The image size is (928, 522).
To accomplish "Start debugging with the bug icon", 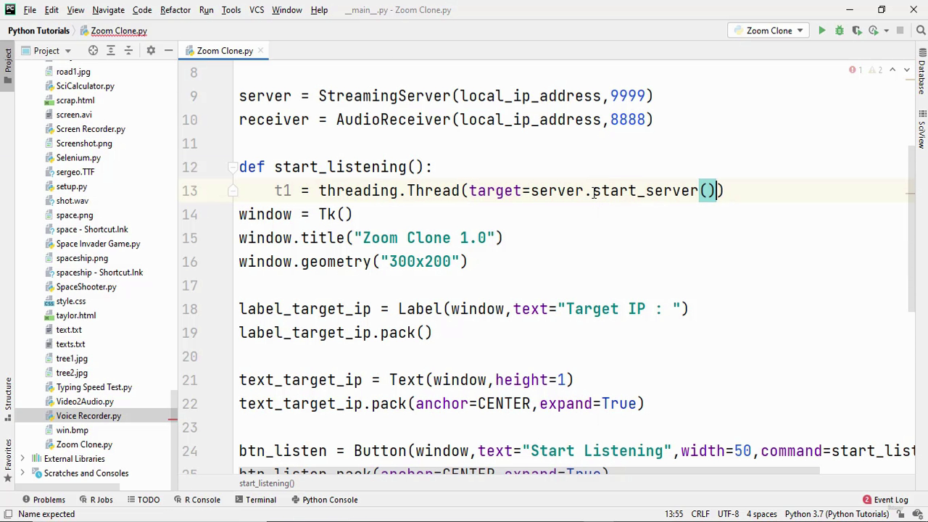I will pyautogui.click(x=840, y=30).
